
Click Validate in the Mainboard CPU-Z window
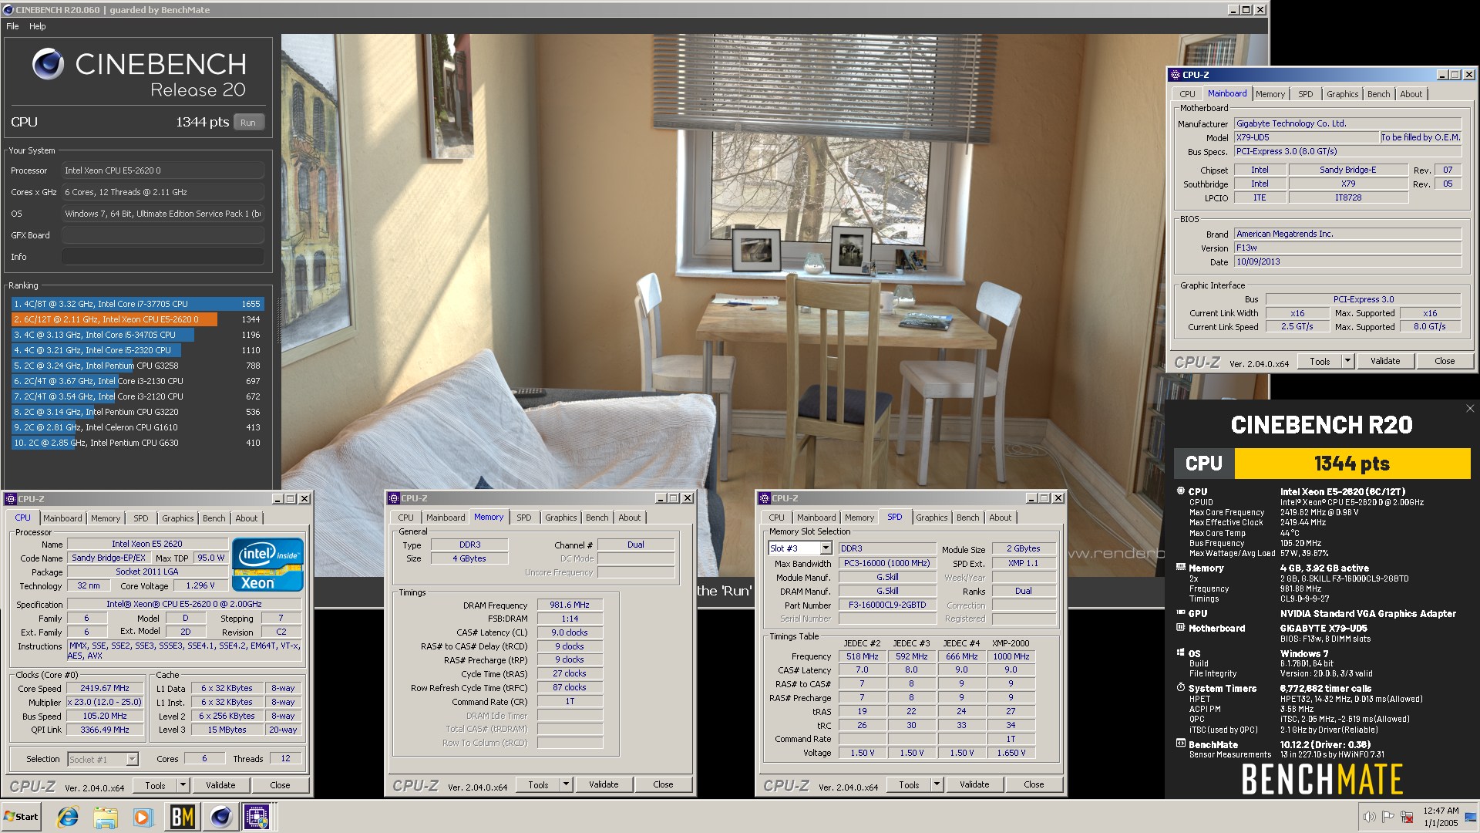[x=1384, y=361]
